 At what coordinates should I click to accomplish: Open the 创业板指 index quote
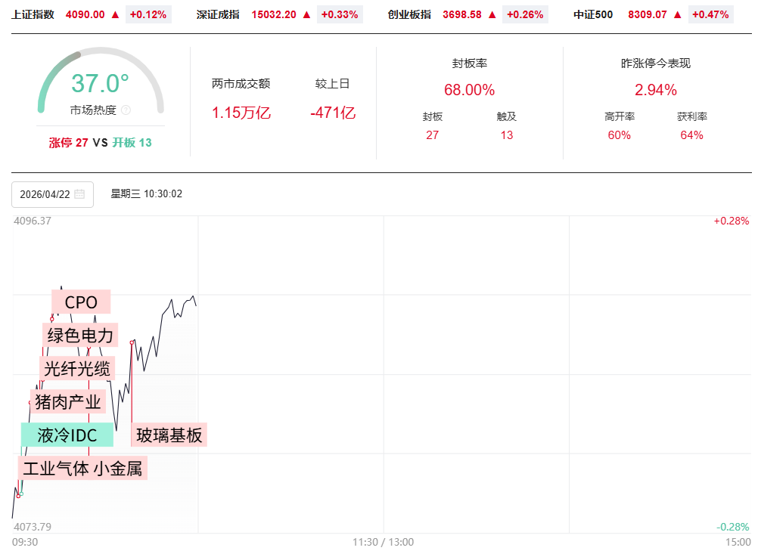tap(409, 14)
